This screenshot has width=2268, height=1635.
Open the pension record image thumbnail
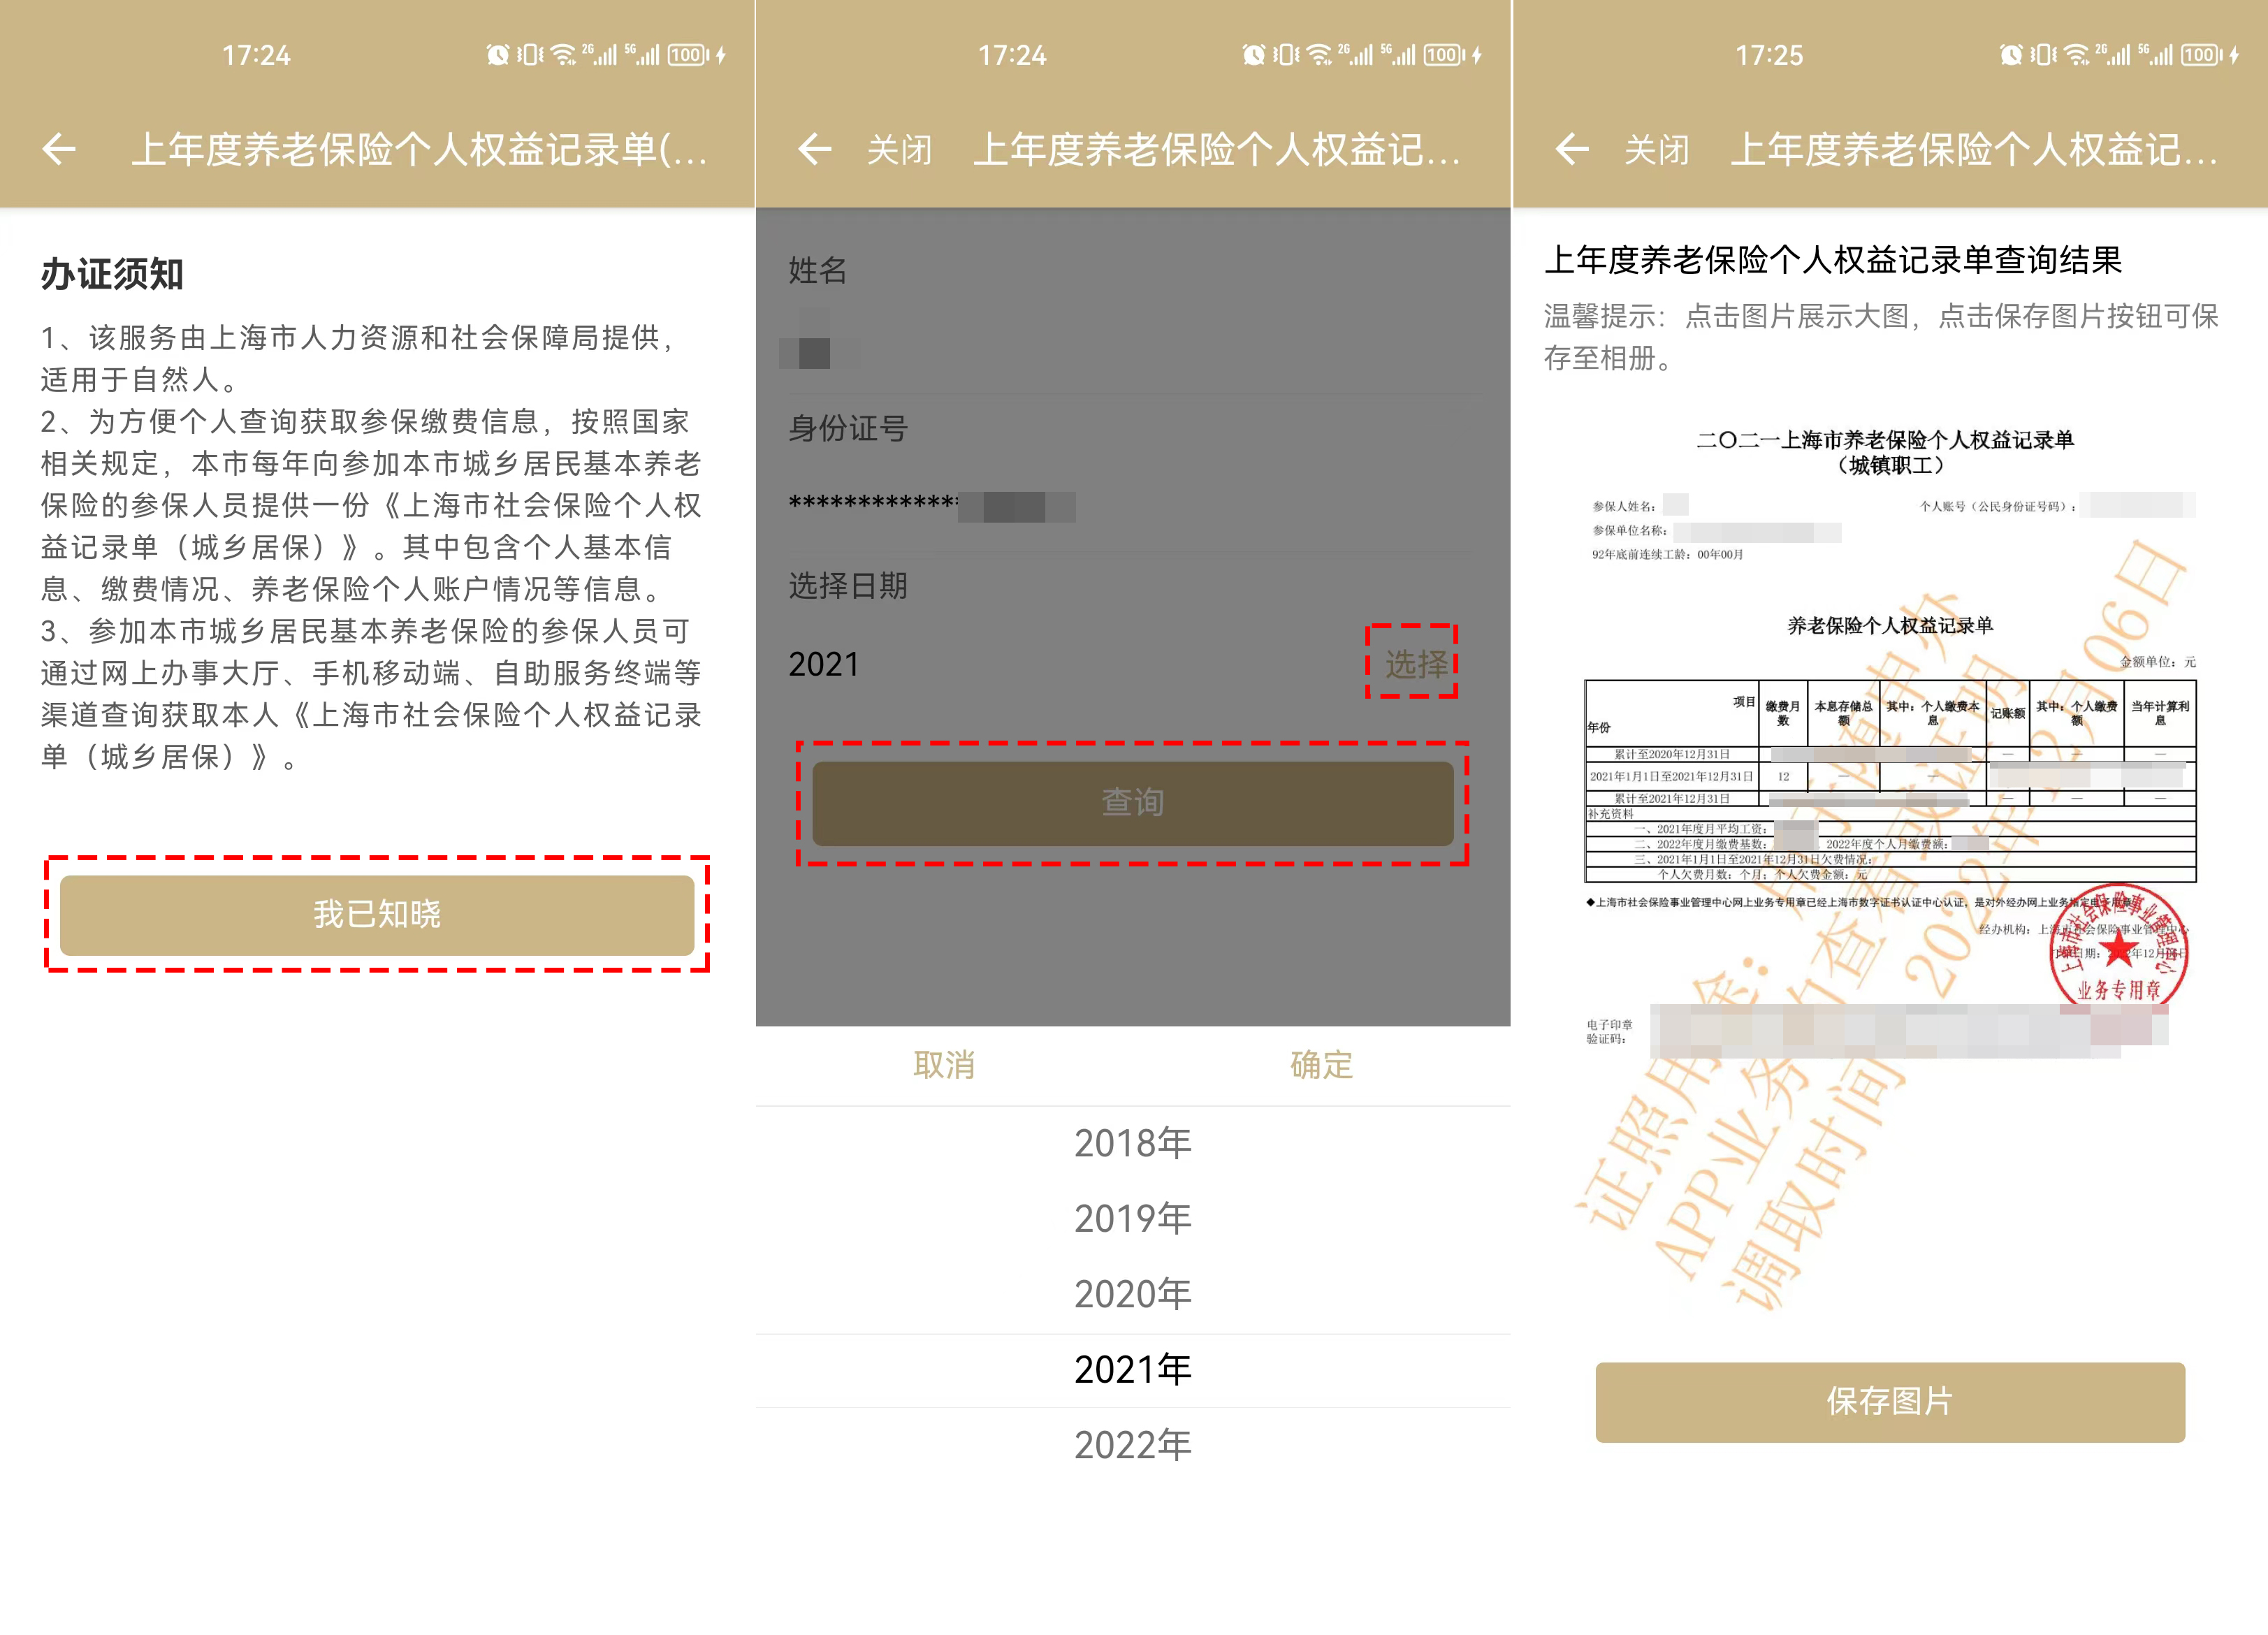[1889, 800]
